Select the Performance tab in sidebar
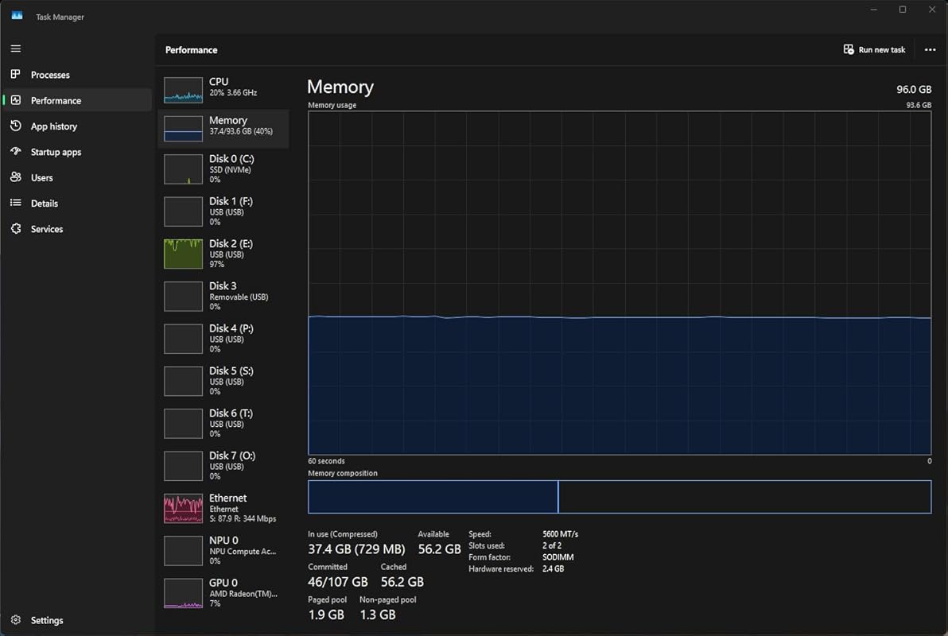Screen dimensions: 948x636 click(56, 101)
